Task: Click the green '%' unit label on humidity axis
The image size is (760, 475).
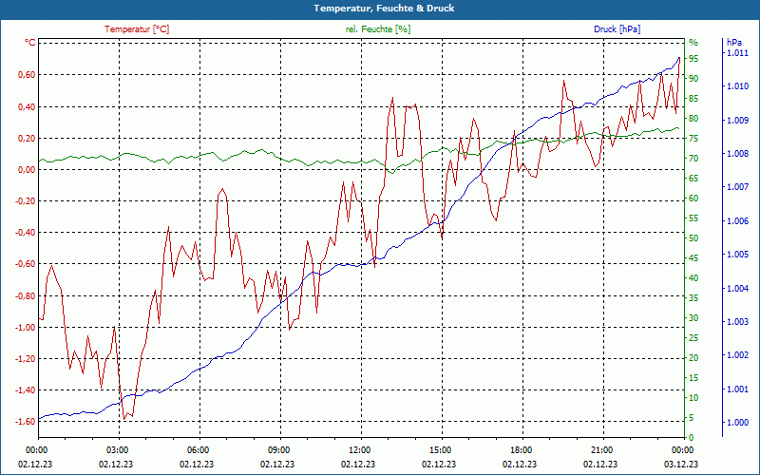Action: [693, 42]
